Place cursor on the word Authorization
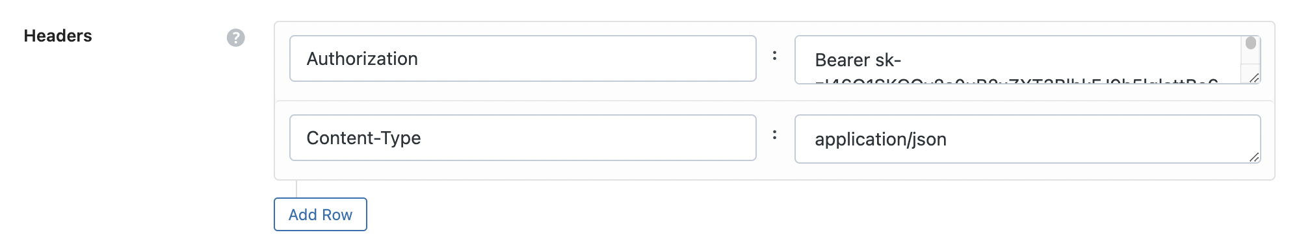Image resolution: width=1299 pixels, height=252 pixels. point(362,58)
